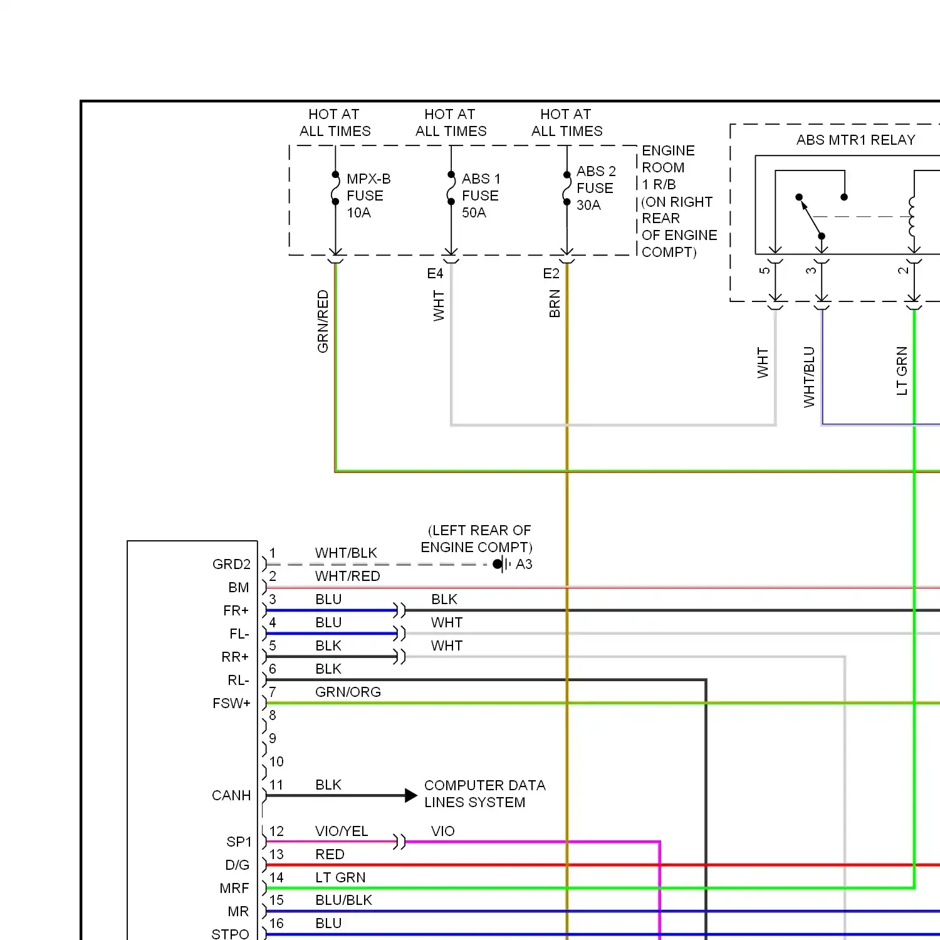Viewport: 940px width, 940px height.
Task: Click the E4 connector label
Action: coord(435,273)
